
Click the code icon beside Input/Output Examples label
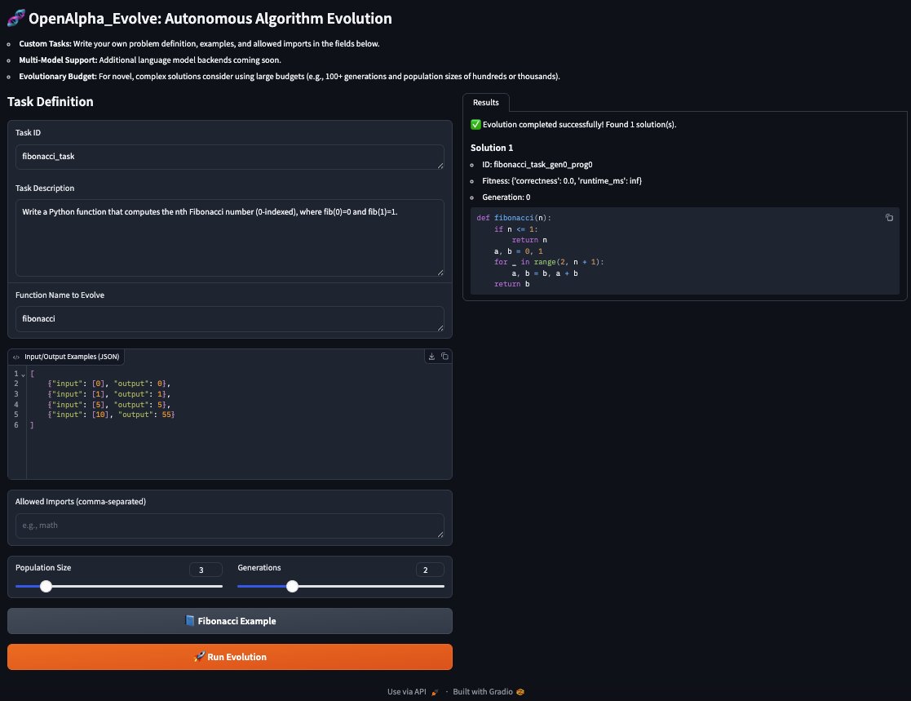tap(16, 357)
